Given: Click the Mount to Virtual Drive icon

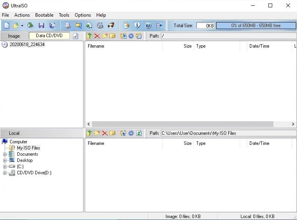Looking at the screenshot, I should tap(100, 26).
